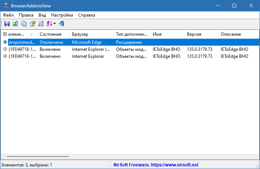Click the Save selected items toolbar icon

click(7, 24)
